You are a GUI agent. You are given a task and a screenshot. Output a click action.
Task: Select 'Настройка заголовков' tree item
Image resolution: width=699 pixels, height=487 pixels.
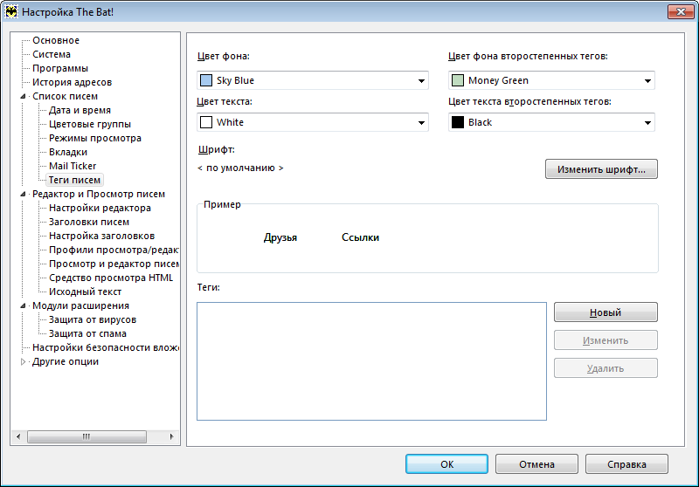coord(101,236)
